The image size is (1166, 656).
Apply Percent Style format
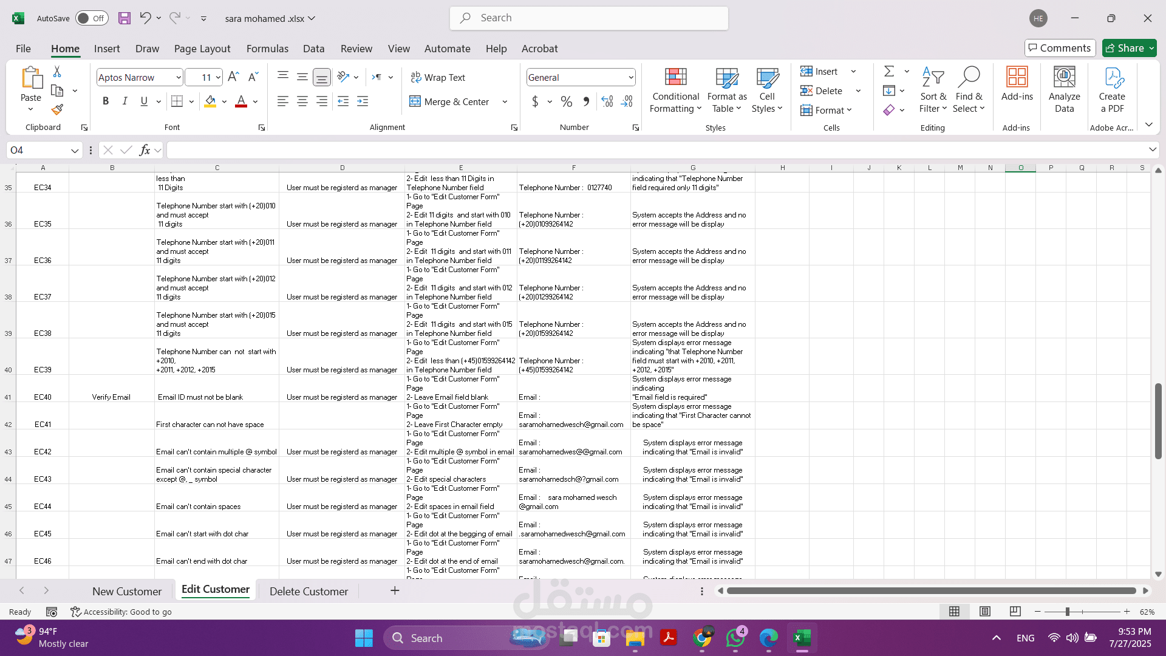point(566,102)
